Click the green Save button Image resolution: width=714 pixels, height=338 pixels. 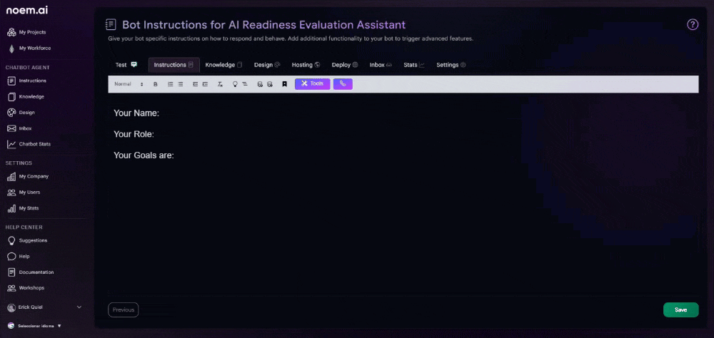[x=680, y=310]
